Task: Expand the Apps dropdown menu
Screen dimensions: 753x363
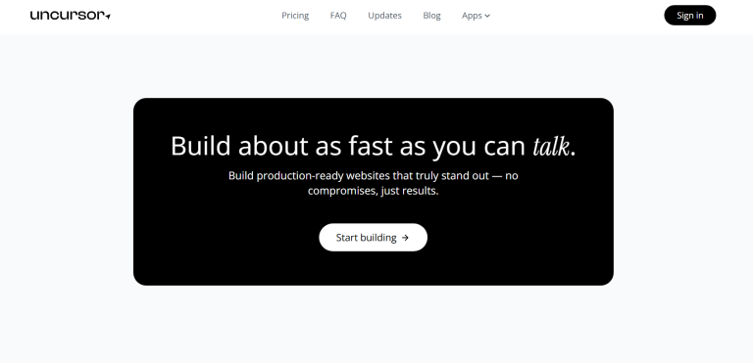Action: (x=476, y=16)
